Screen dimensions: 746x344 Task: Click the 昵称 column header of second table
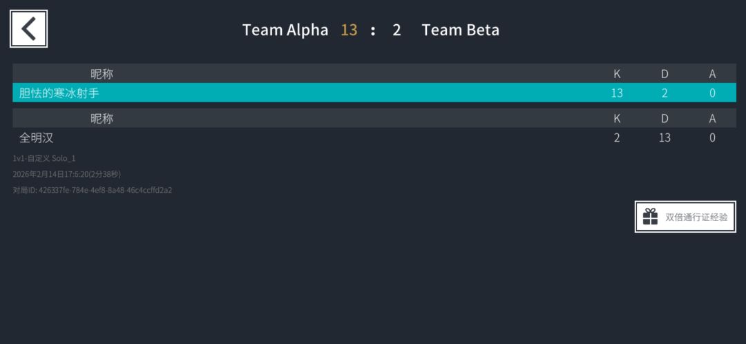pyautogui.click(x=102, y=118)
